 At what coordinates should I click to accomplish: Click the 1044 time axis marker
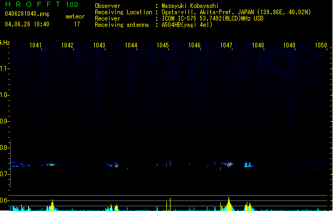tap(131, 45)
